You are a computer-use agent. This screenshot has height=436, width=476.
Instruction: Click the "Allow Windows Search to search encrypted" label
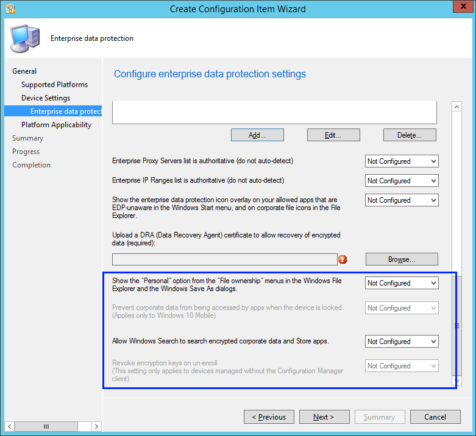coord(221,341)
